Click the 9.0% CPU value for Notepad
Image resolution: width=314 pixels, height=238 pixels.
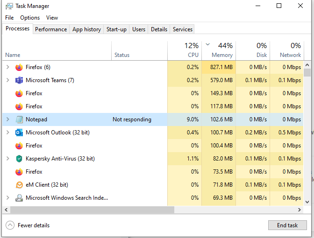pos(193,119)
